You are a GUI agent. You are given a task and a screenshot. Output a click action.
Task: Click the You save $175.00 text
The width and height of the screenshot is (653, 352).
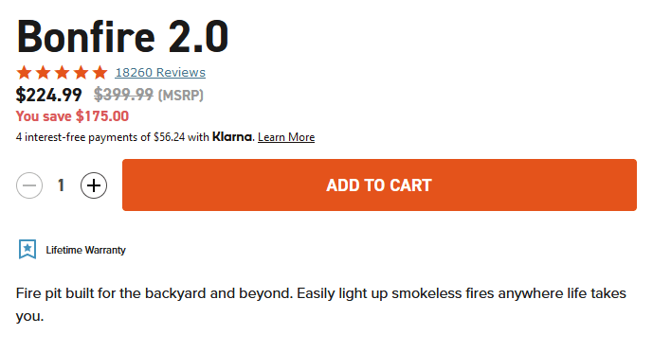pos(72,116)
